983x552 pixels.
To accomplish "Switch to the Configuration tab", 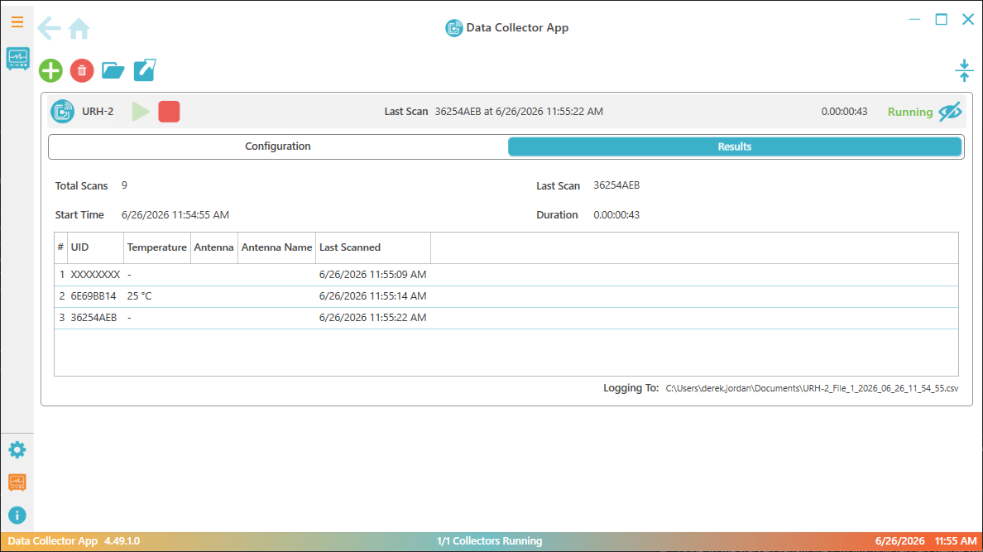I will point(278,146).
